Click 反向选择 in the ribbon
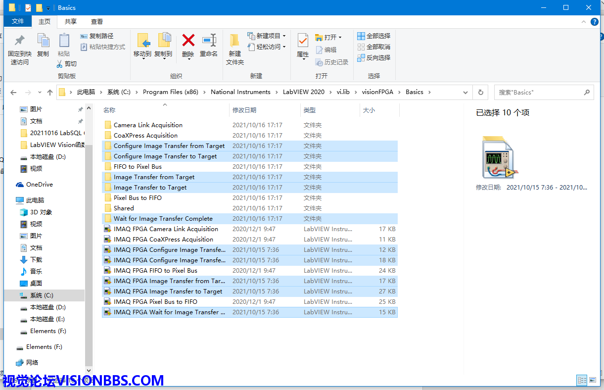This screenshot has height=390, width=604. click(374, 57)
